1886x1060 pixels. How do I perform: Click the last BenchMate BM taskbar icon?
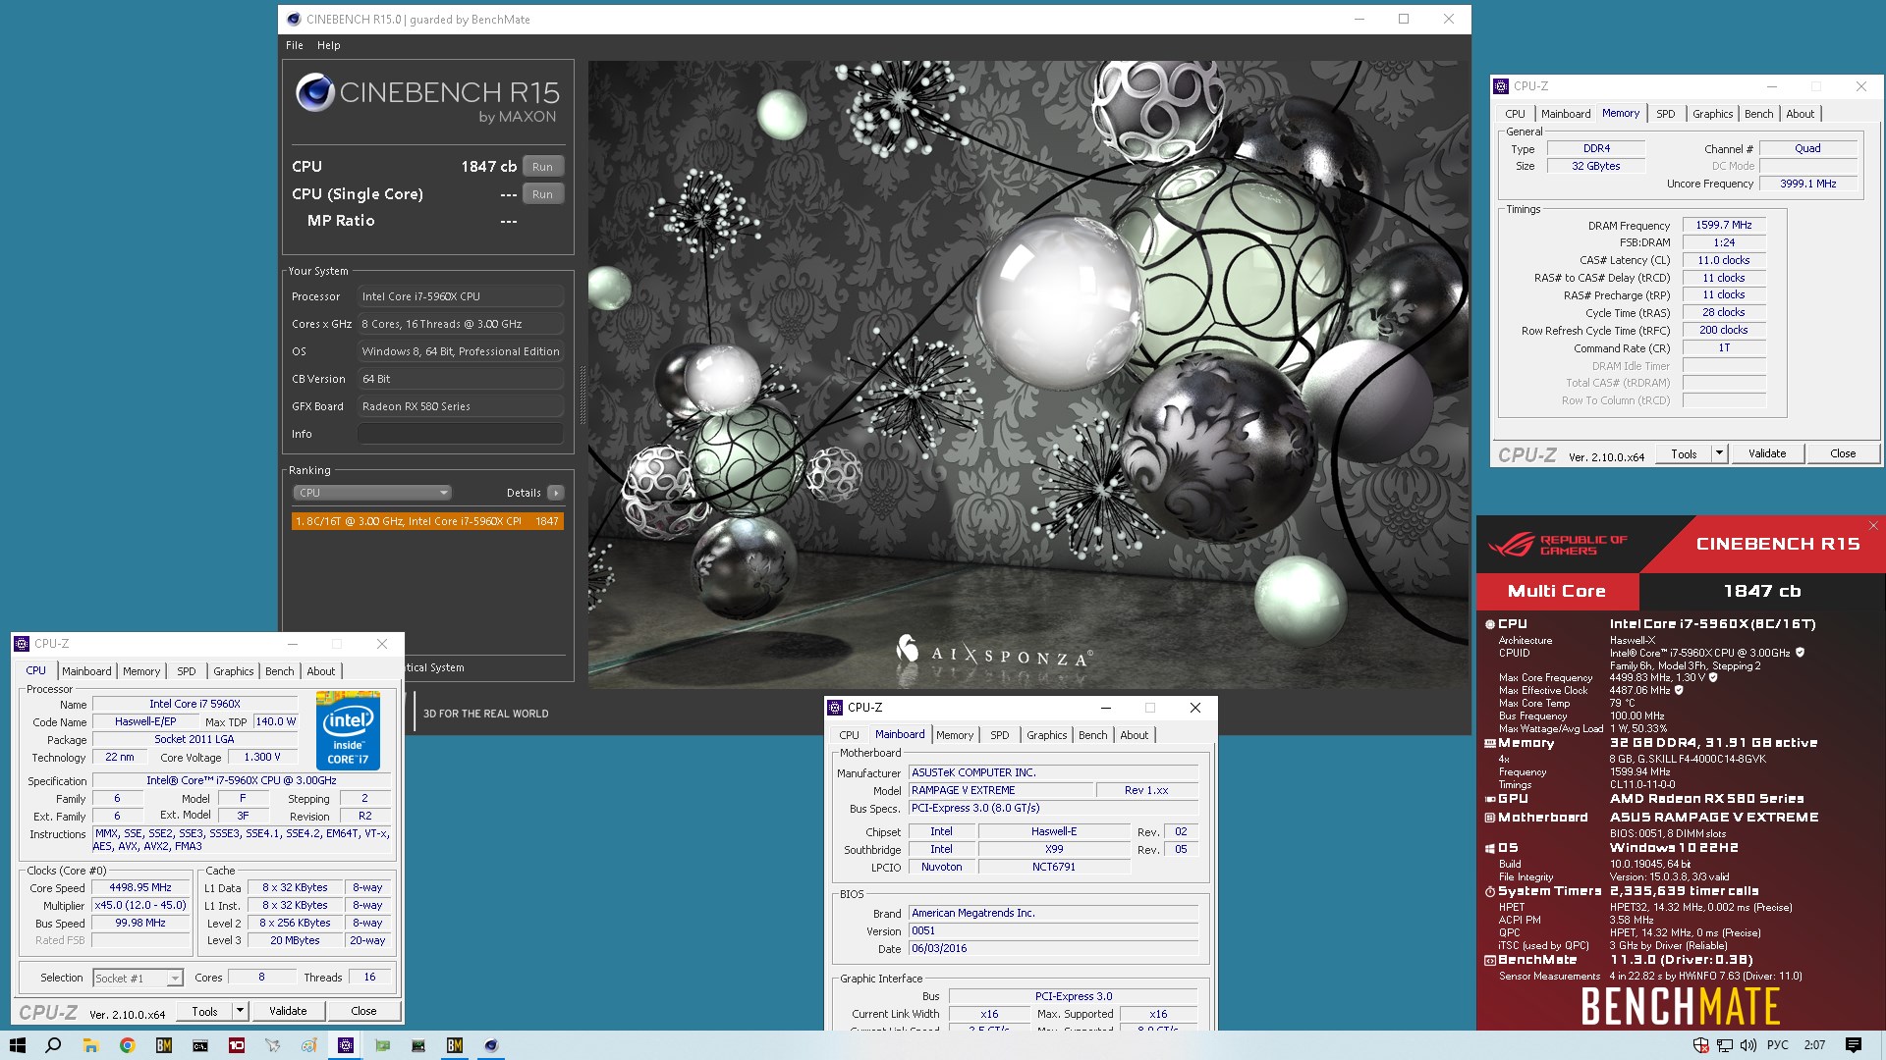click(455, 1045)
